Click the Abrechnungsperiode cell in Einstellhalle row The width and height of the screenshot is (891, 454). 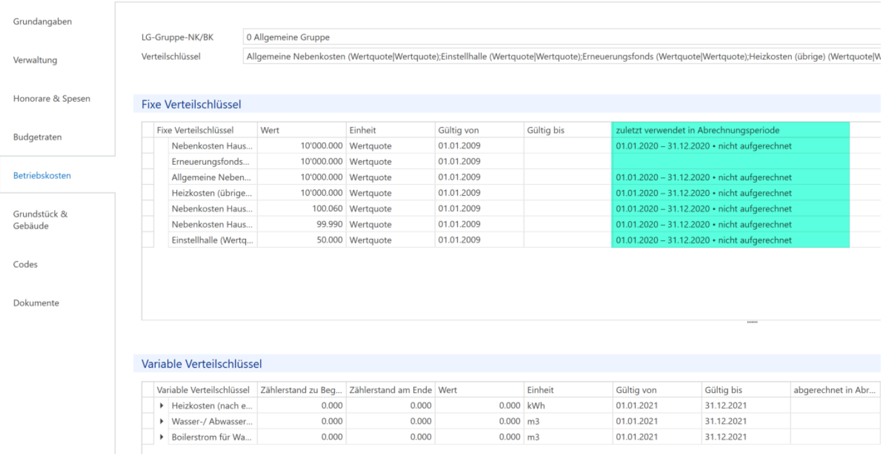click(x=731, y=240)
